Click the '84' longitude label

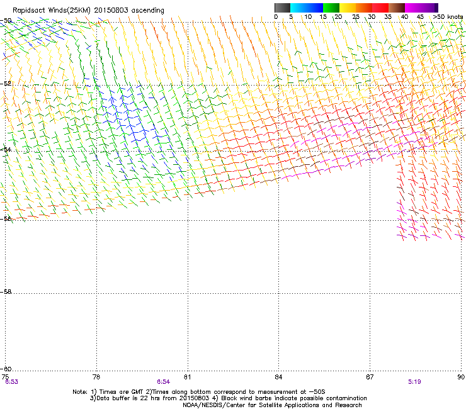click(278, 377)
